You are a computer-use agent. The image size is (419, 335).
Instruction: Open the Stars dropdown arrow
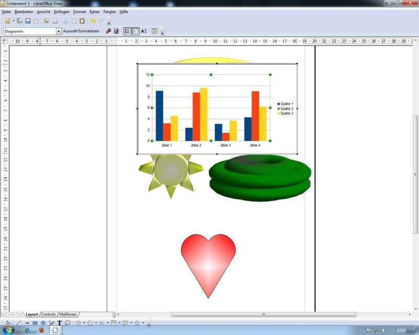coord(143,323)
